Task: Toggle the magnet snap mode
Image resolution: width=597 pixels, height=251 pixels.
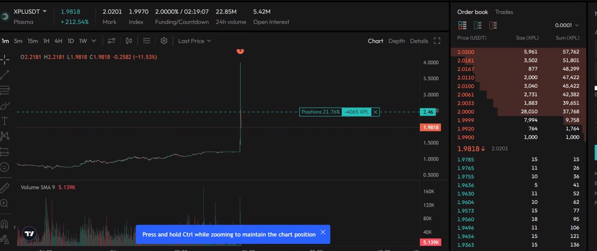Action: [x=5, y=224]
